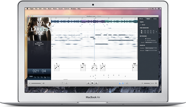
Task: Adjust the volume slider knob
Action: click(41, 83)
